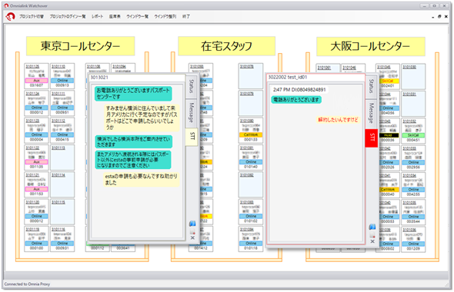This screenshot has width=454, height=292.
Task: Select the red STT tab in test_id01 popup
Action: [372, 138]
